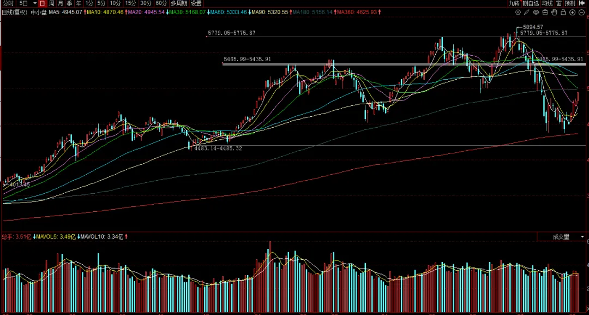The image size is (589, 315).
Task: Select right 5465.99-5435.91 label
Action: 560,60
